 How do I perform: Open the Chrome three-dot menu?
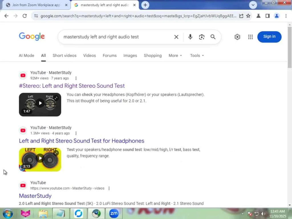286,16
